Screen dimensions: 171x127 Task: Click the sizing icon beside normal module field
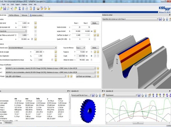pos(35,23)
